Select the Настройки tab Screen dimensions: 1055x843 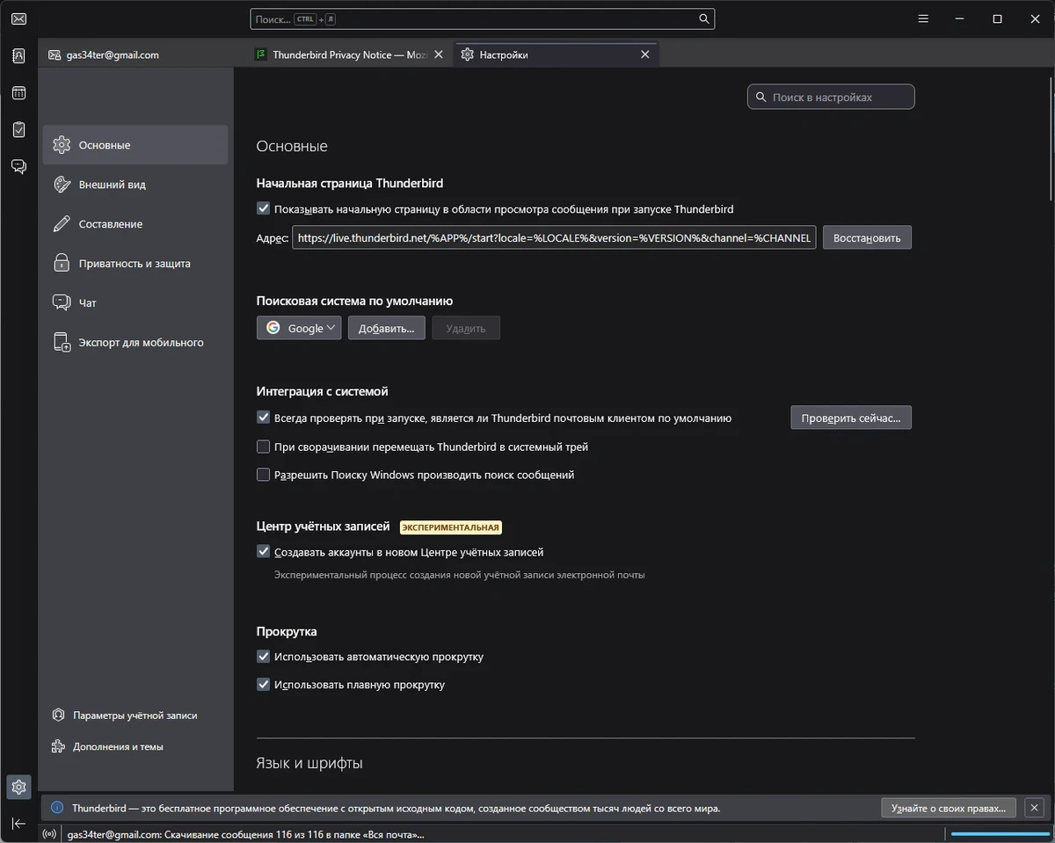556,55
